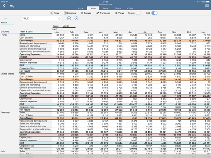Select Germany Interest expenses row label
The image size is (211, 158).
28,140
